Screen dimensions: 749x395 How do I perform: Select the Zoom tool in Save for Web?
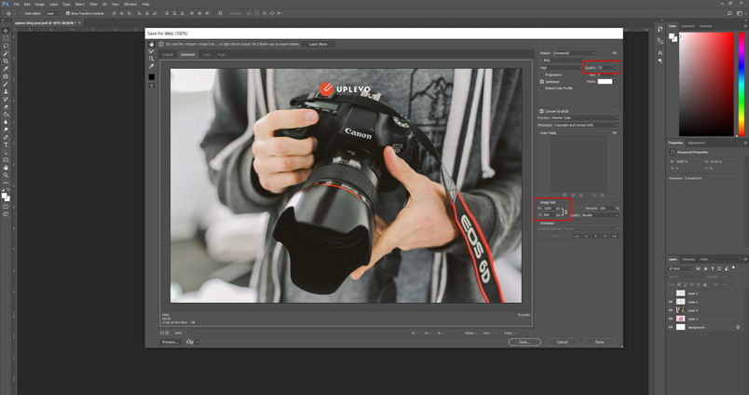point(152,59)
